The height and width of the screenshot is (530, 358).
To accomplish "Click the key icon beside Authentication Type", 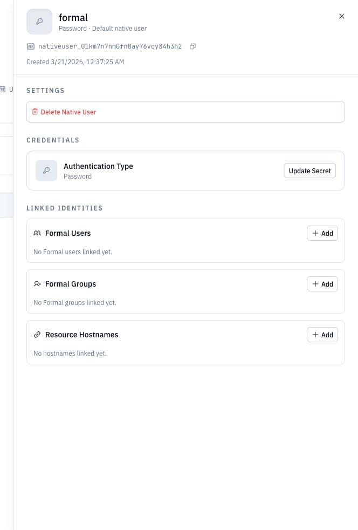I will click(46, 171).
